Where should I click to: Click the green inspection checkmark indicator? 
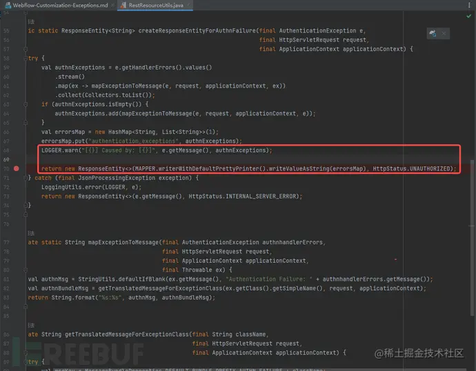tap(468, 16)
